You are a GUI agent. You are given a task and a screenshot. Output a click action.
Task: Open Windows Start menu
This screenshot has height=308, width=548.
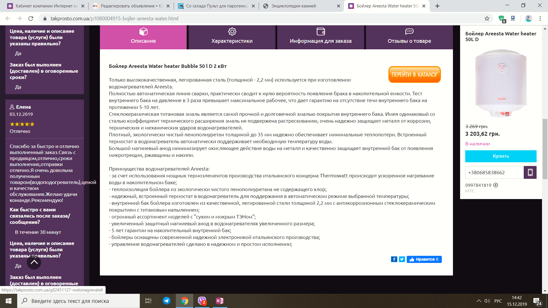pyautogui.click(x=9, y=301)
